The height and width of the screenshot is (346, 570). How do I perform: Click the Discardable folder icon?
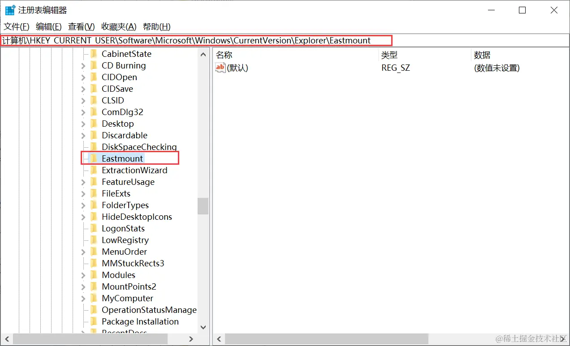[x=94, y=135]
